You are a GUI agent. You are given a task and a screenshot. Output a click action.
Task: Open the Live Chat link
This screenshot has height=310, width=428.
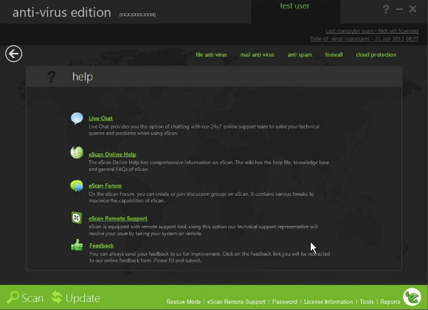click(x=100, y=118)
